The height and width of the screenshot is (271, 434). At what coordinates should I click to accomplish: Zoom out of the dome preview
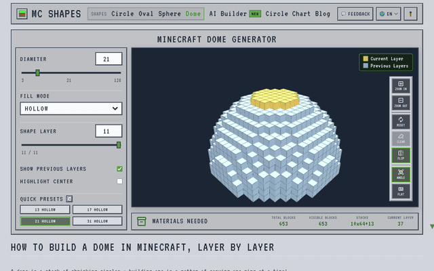[401, 102]
